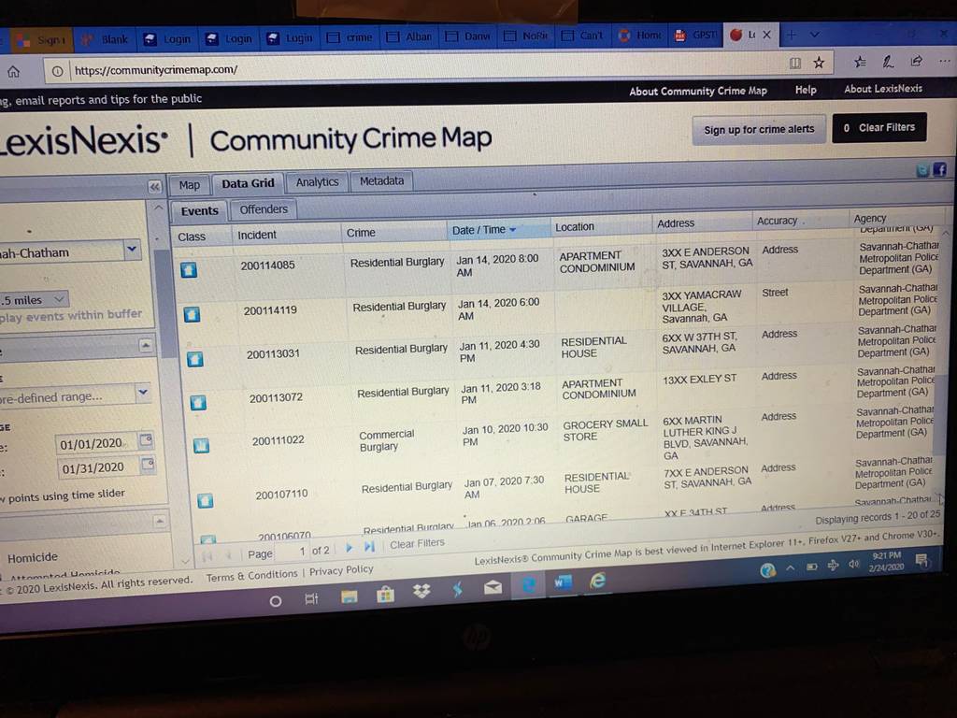957x718 pixels.
Task: Open File Explorer from the taskbar
Action: 350,596
